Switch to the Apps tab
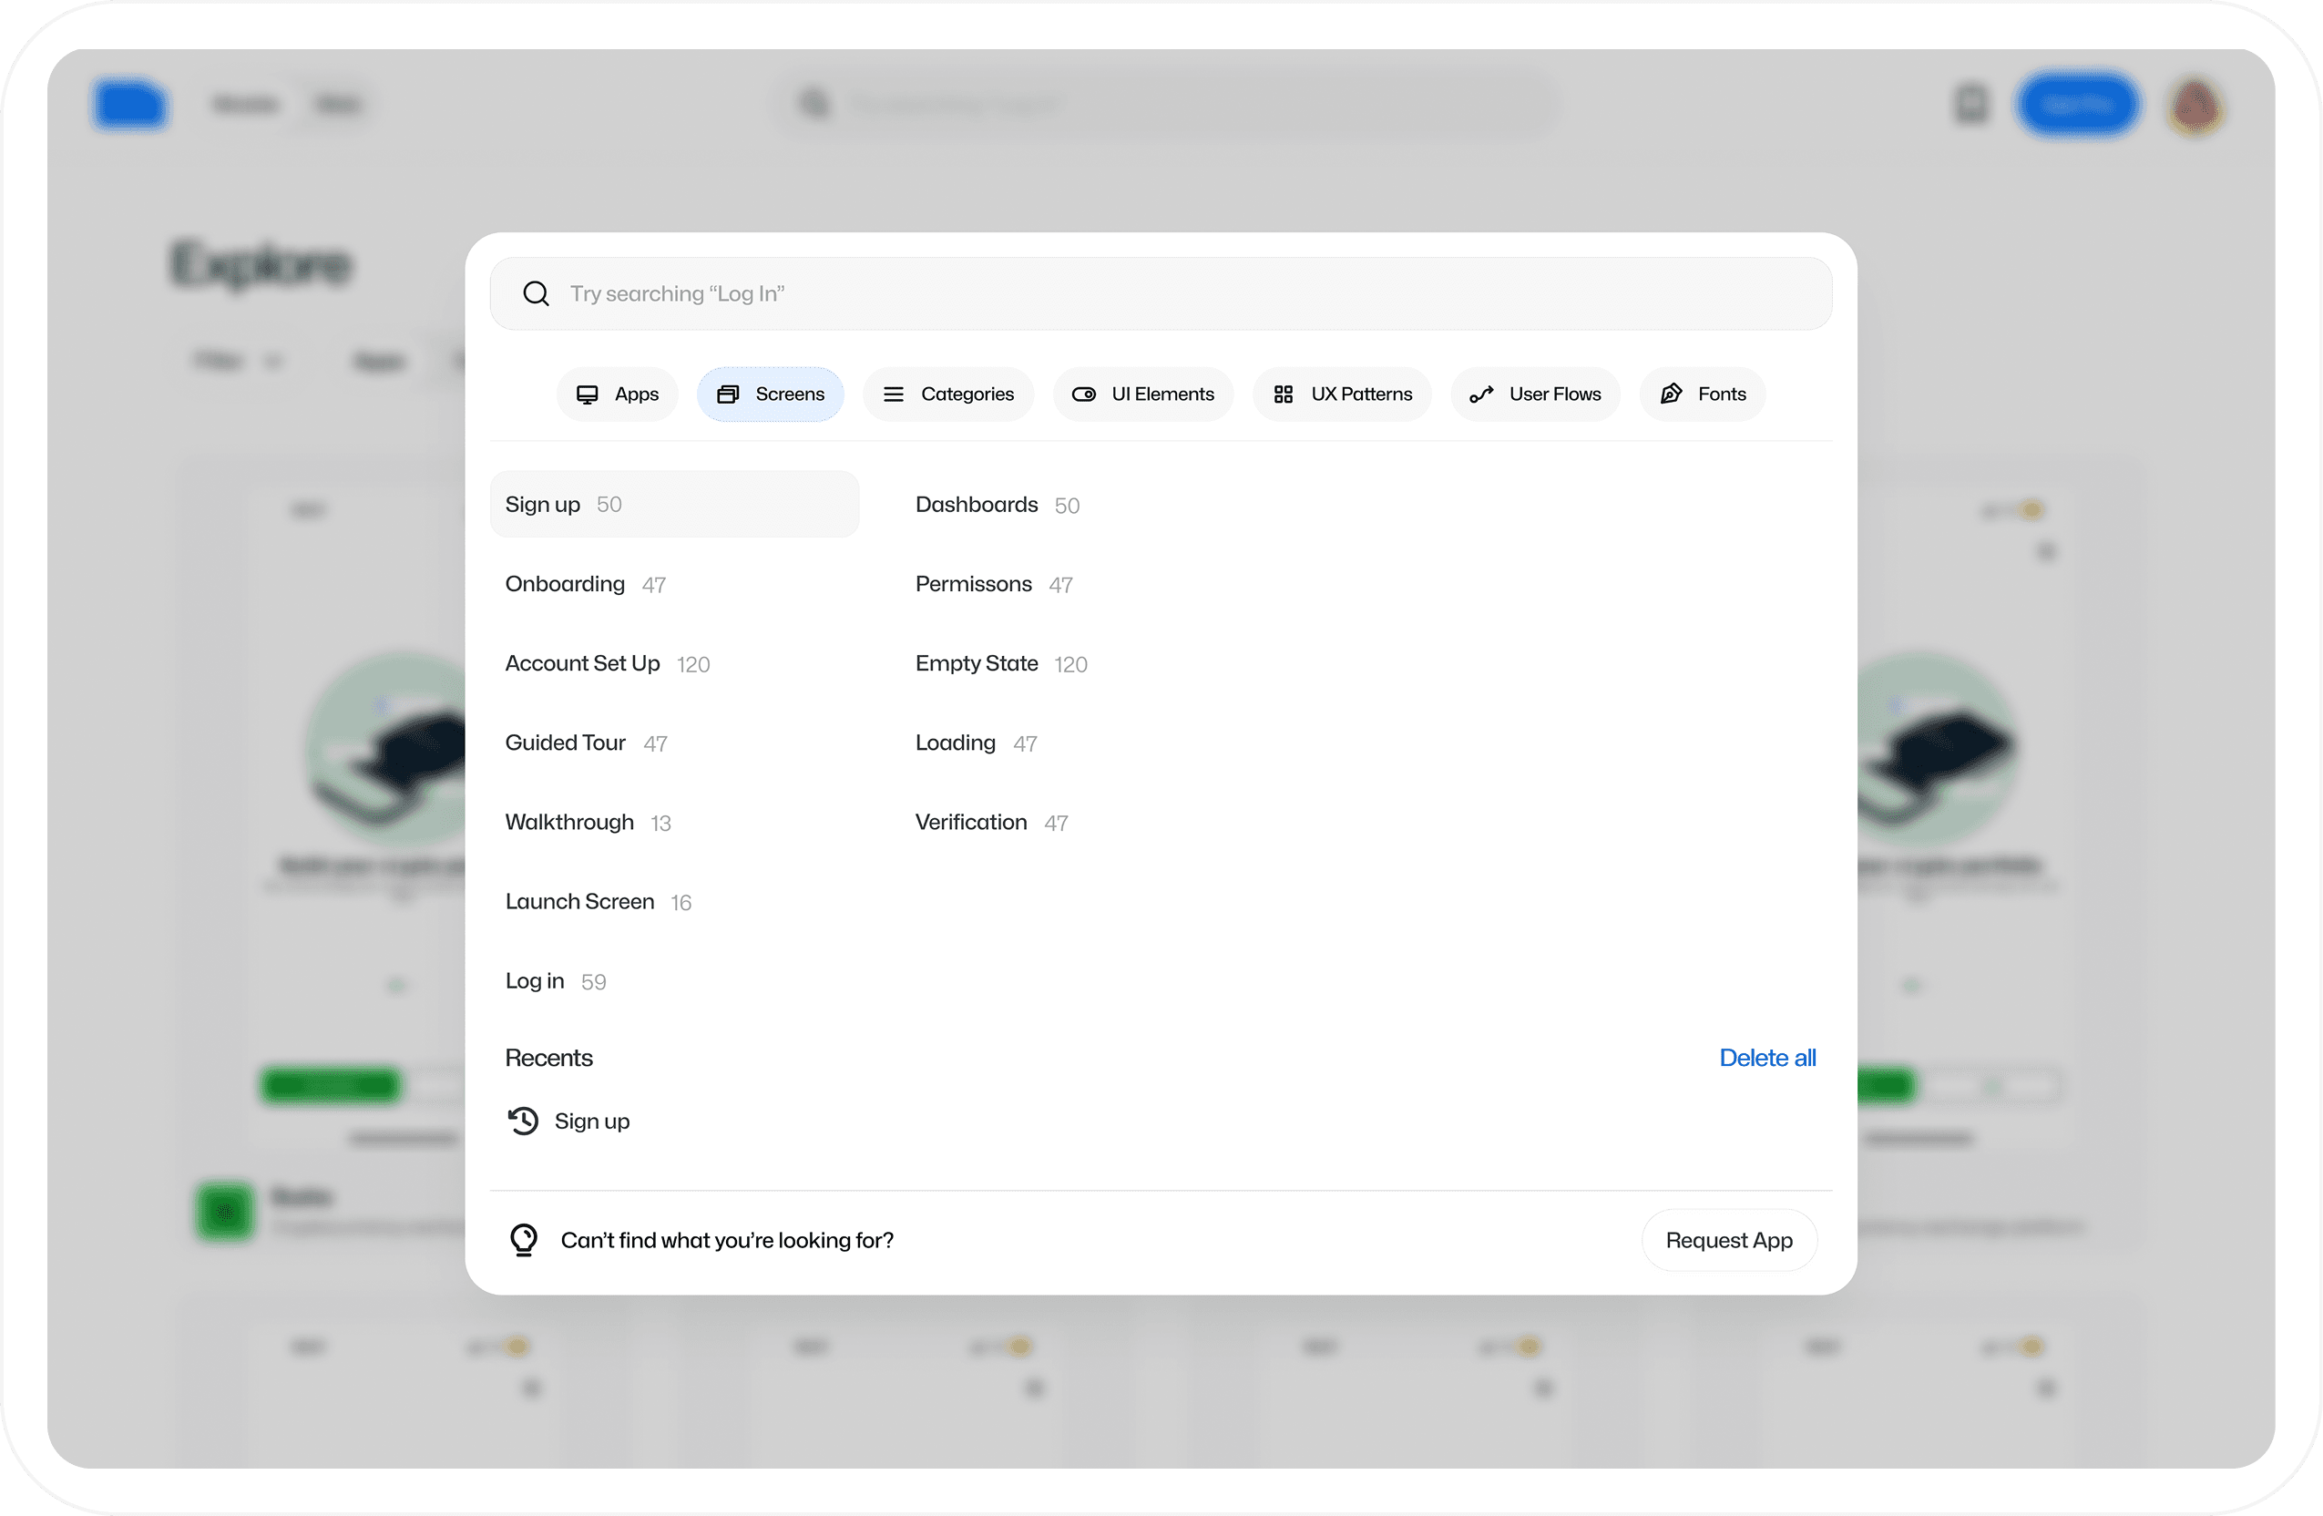2323x1516 pixels. (617, 394)
